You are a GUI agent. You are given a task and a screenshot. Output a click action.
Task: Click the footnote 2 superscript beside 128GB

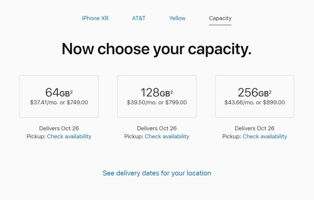click(171, 91)
